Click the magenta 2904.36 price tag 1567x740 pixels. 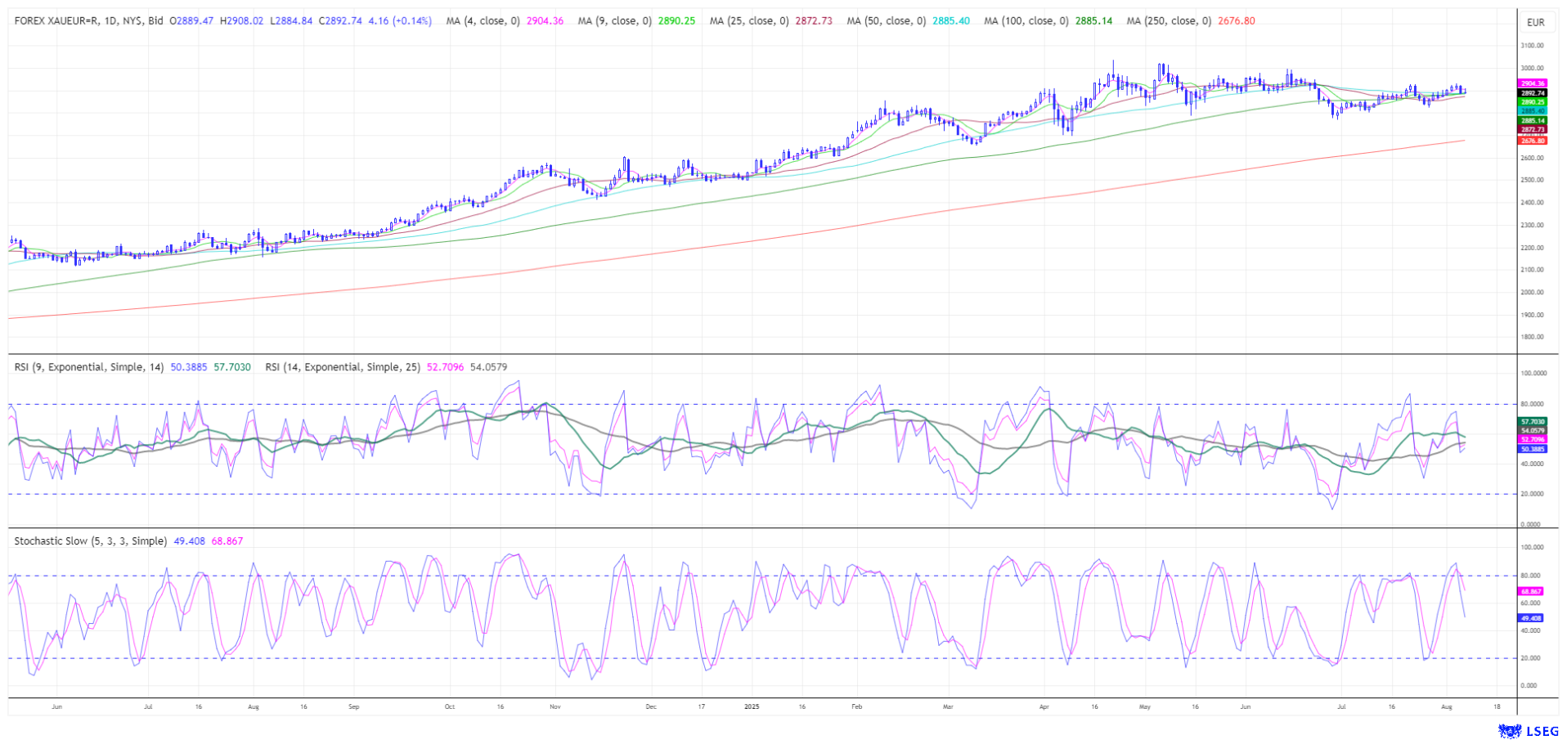coord(1532,83)
